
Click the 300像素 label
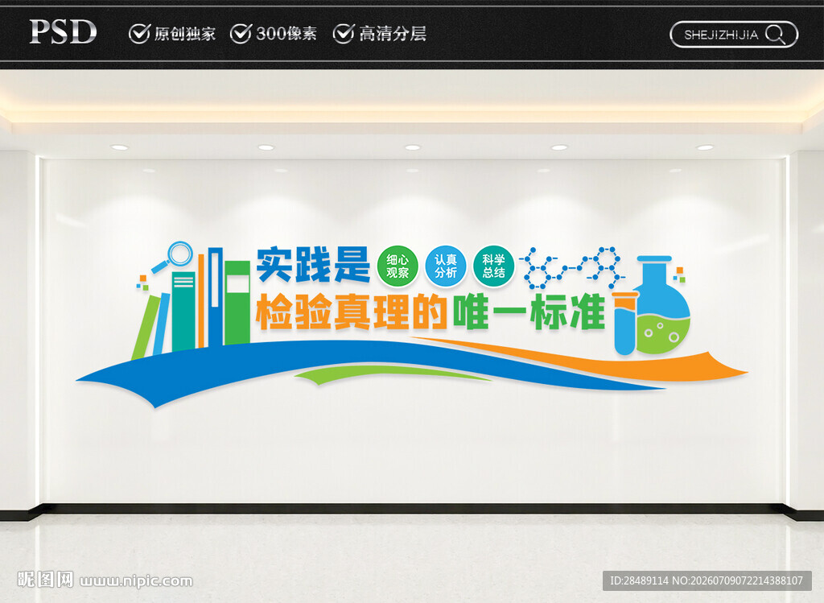click(x=286, y=34)
